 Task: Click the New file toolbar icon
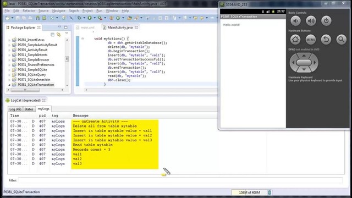point(7,18)
